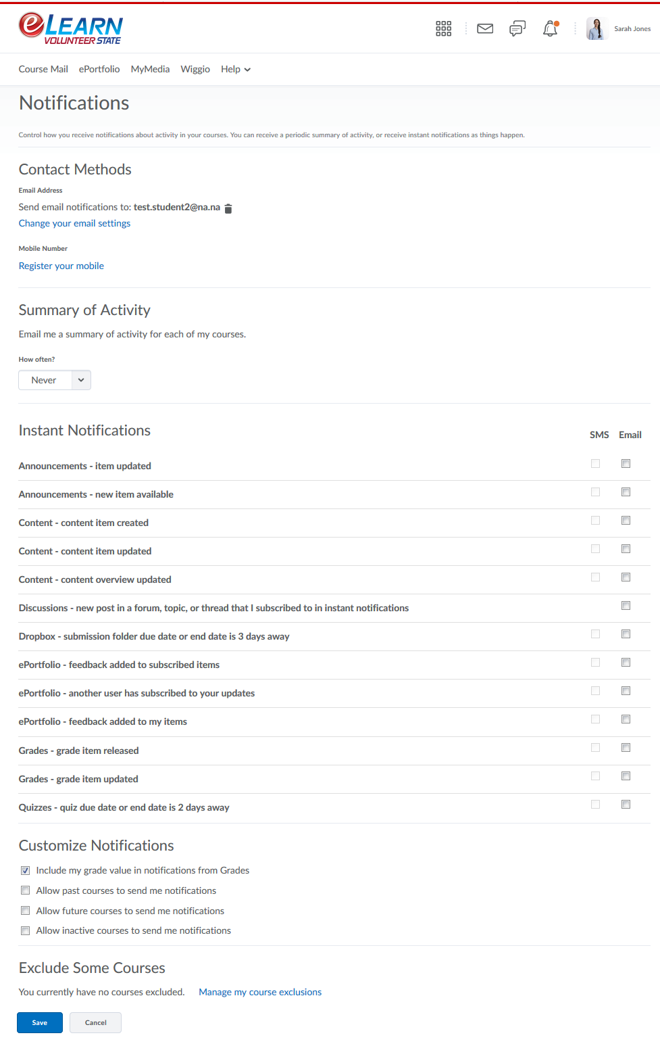Open the course selector waffle grid icon
The height and width of the screenshot is (1046, 660).
443,28
